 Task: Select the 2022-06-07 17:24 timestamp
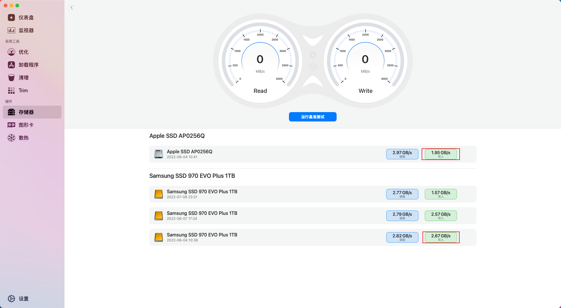tap(182, 219)
